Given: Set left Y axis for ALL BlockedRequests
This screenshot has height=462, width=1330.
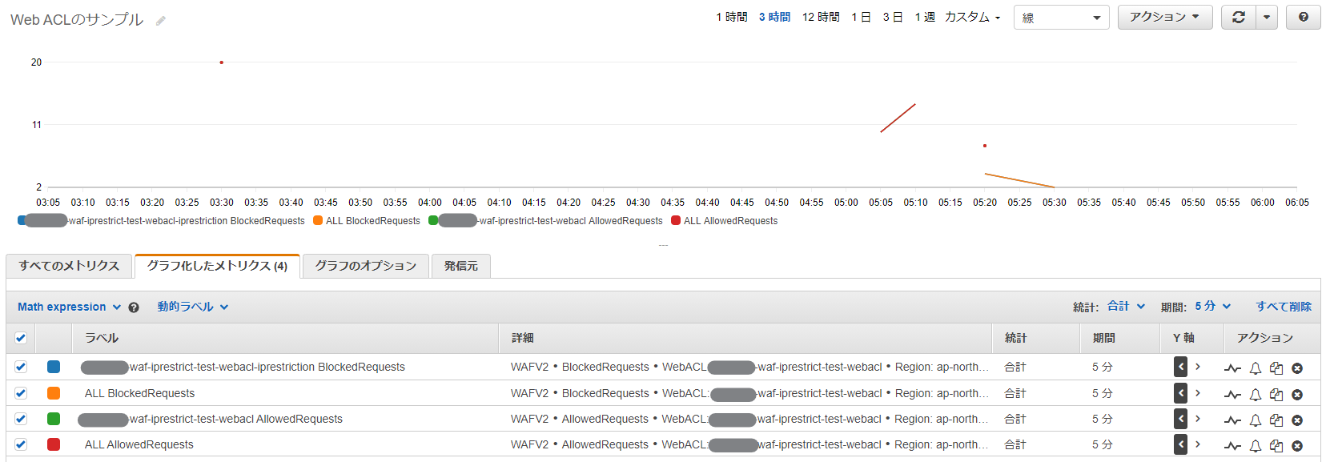Looking at the screenshot, I should click(x=1180, y=393).
